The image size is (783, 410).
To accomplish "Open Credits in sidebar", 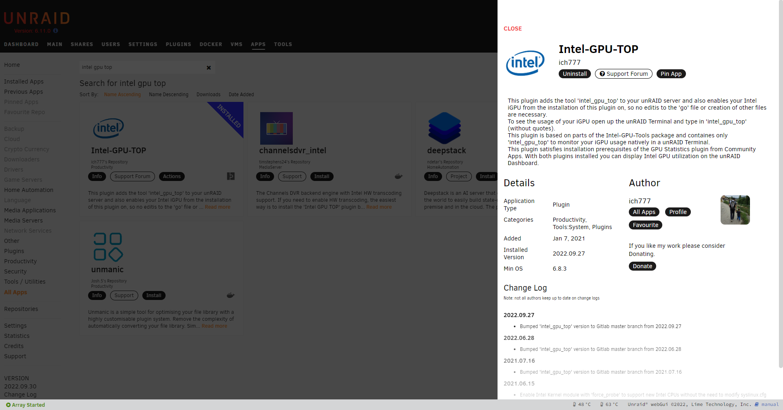I will coord(14,346).
